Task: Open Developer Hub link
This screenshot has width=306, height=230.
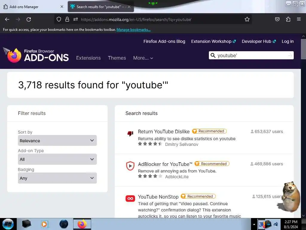Action: [x=259, y=41]
